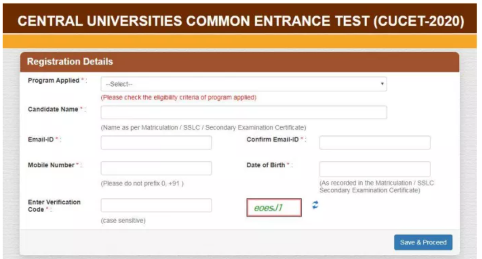Click the Date of Birth field
Viewport: 482px width, 259px height.
pos(375,169)
